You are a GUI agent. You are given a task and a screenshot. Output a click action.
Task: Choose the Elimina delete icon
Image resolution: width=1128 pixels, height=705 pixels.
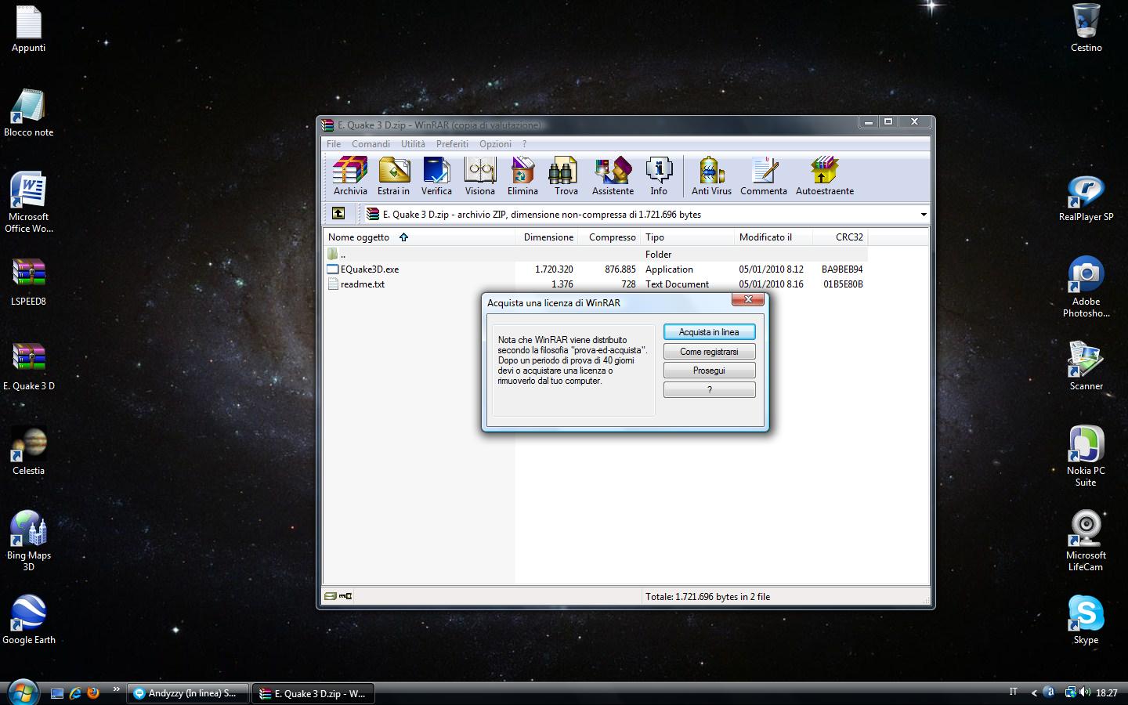point(522,175)
